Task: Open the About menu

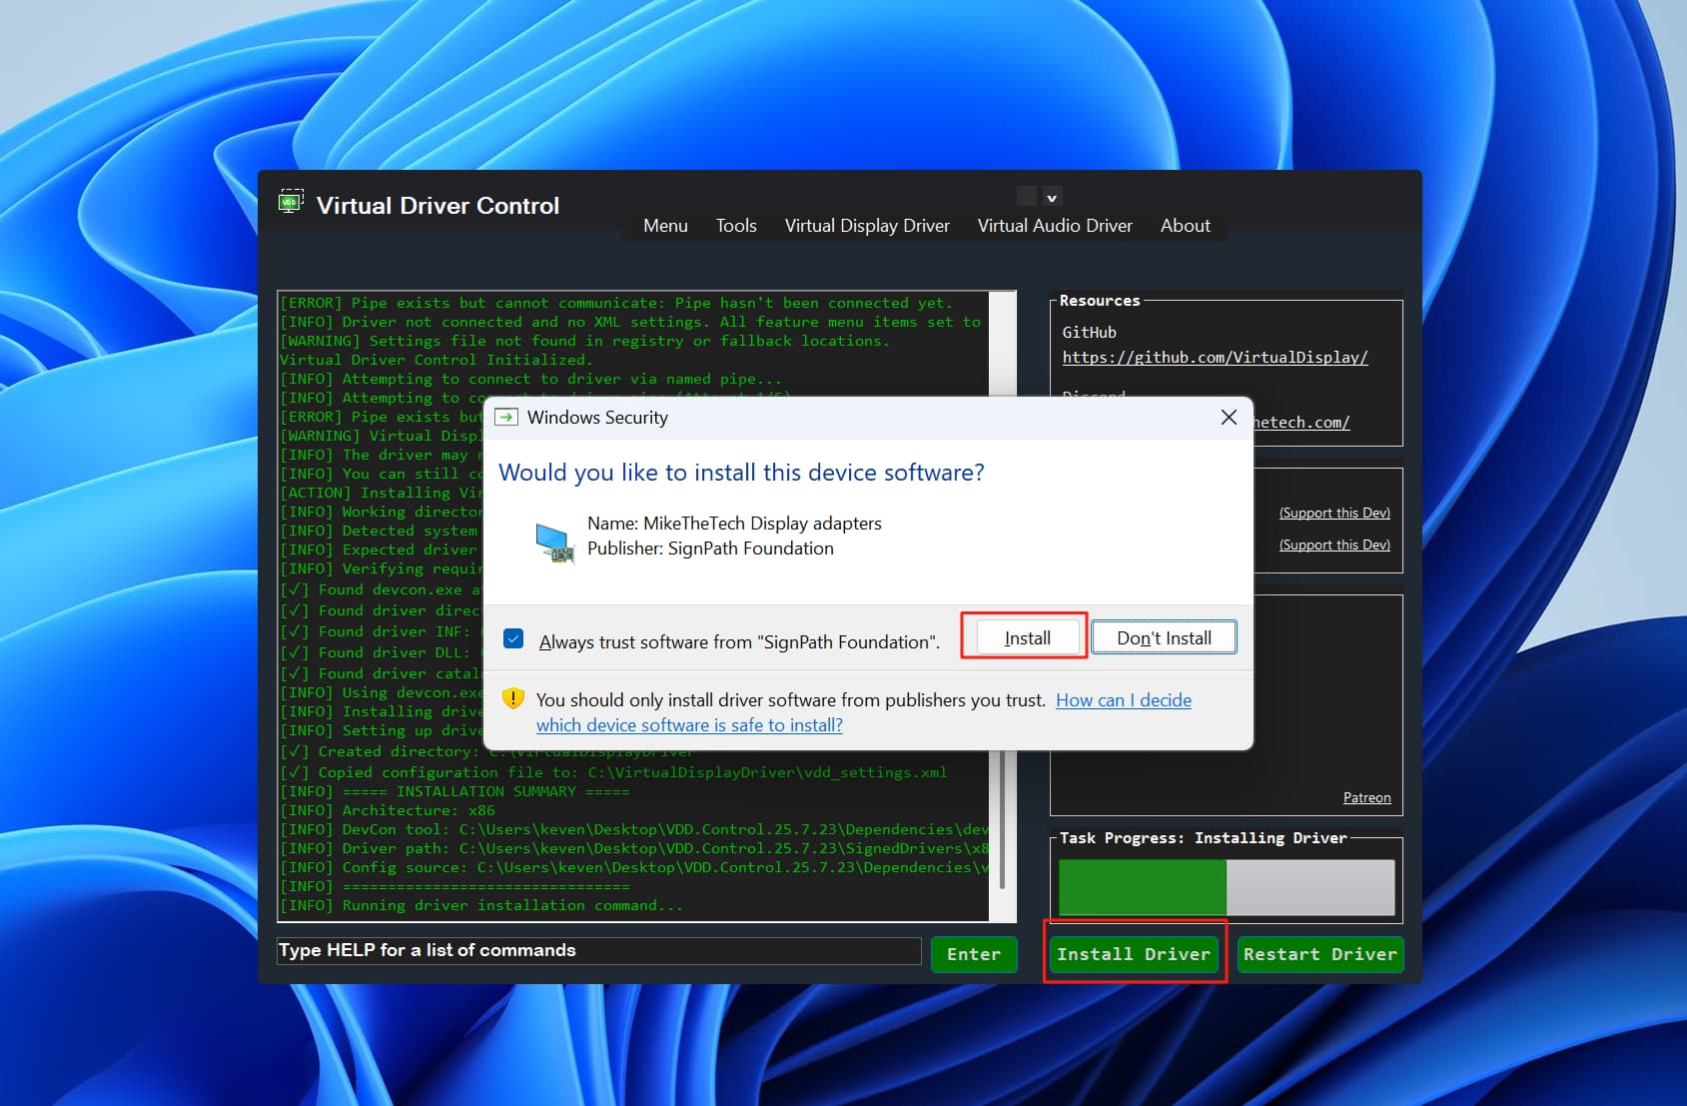Action: 1185,226
